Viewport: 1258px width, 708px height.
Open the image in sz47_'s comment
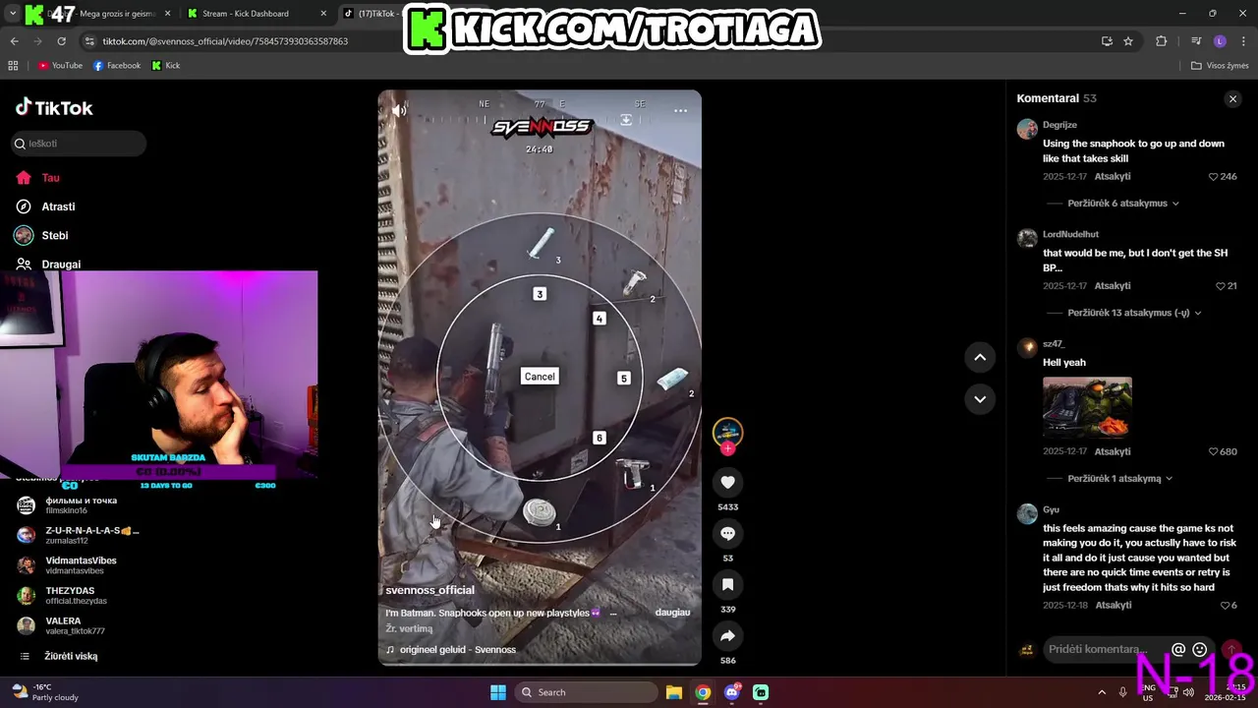coord(1087,407)
